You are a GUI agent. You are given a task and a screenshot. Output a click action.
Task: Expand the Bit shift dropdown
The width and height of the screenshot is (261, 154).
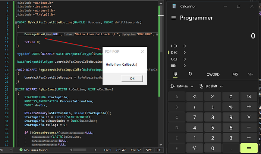[x=211, y=86]
